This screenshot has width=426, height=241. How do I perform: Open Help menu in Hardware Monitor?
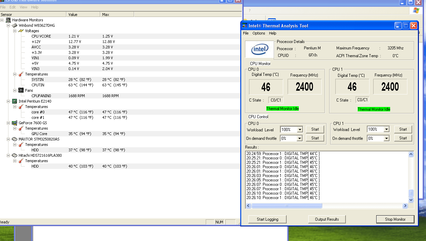(x=35, y=7)
